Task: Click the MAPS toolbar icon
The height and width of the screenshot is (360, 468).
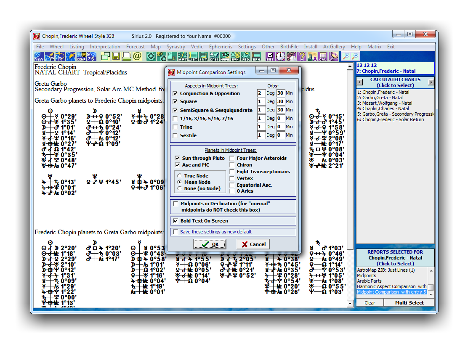Action: (x=225, y=56)
